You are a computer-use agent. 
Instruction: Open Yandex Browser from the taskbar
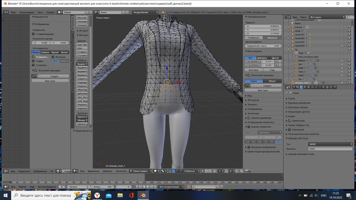(97, 195)
